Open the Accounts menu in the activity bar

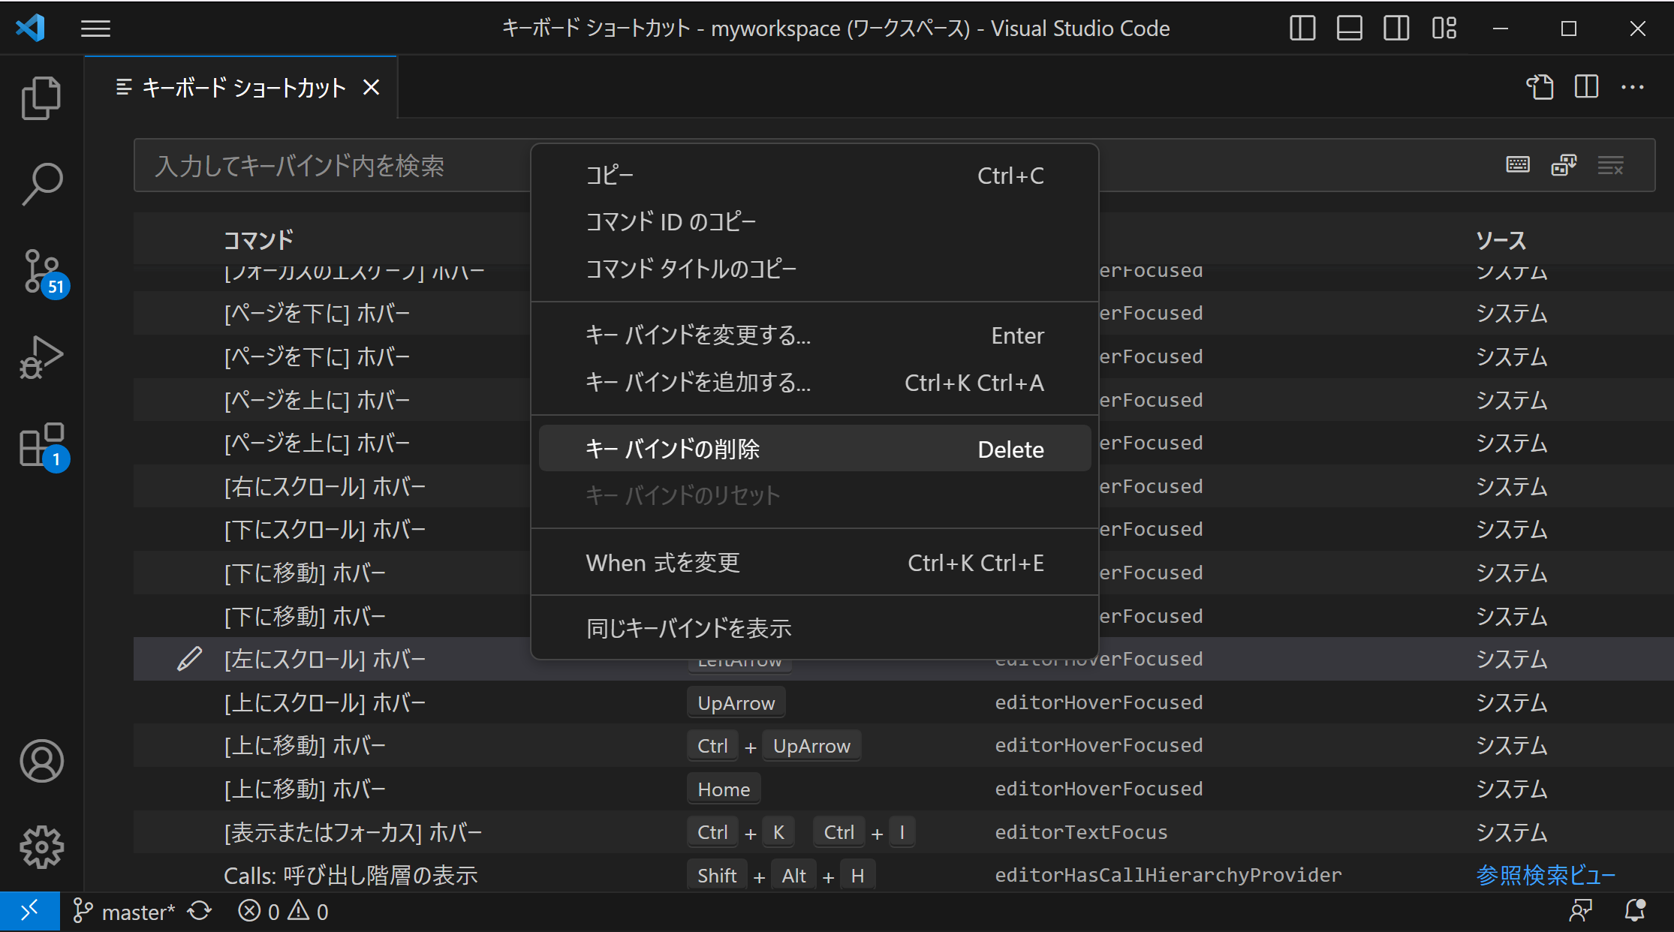(x=42, y=761)
